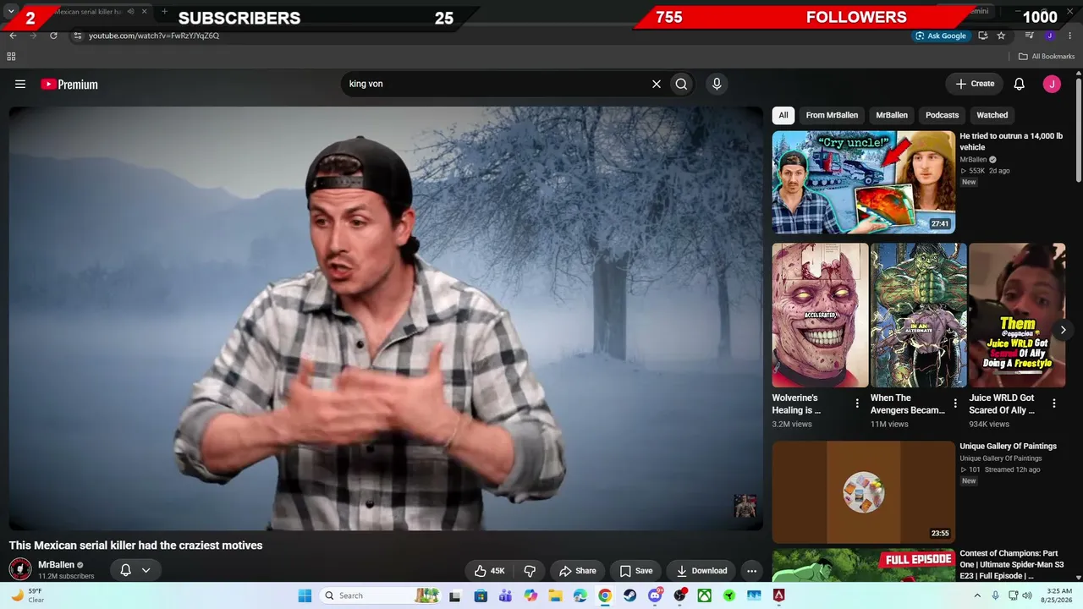
Task: Select the 'All' filter chip
Action: pos(783,115)
